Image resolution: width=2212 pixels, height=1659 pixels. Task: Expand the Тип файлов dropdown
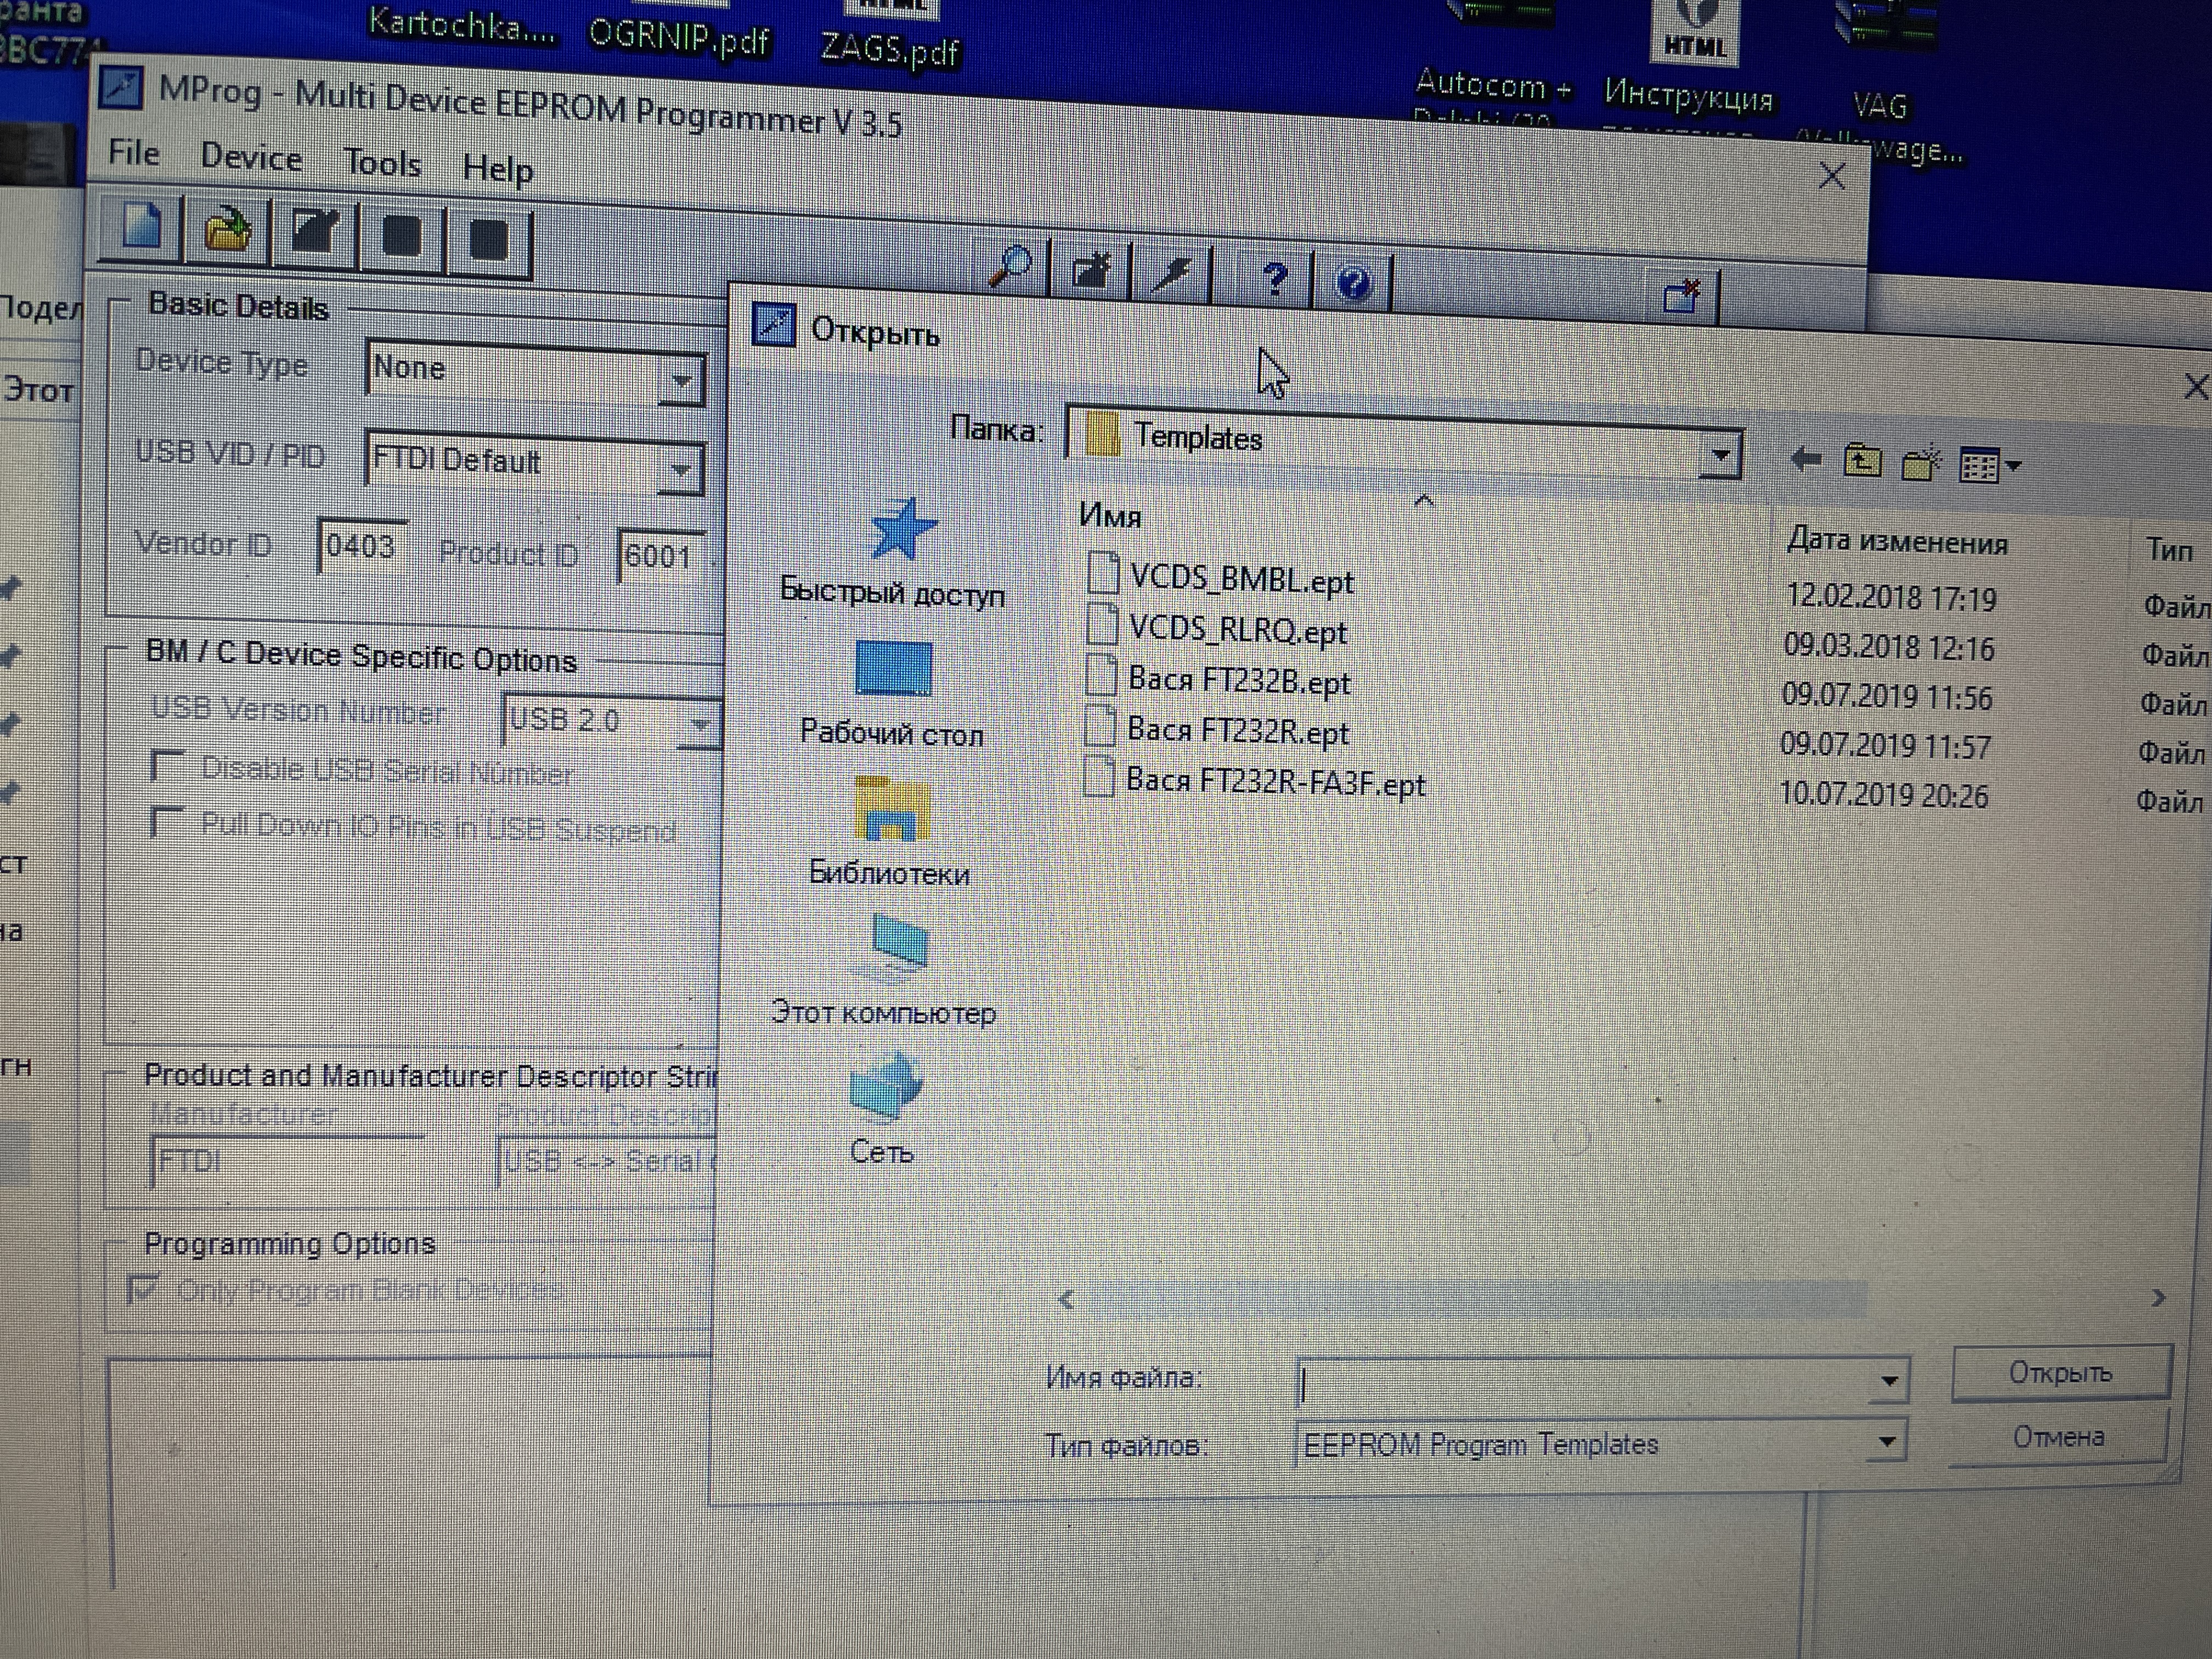[1886, 1441]
